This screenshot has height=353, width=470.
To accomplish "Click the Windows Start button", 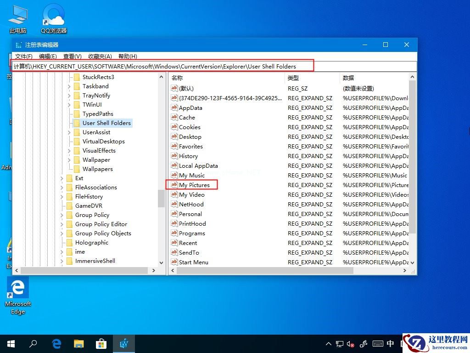I will pos(10,343).
